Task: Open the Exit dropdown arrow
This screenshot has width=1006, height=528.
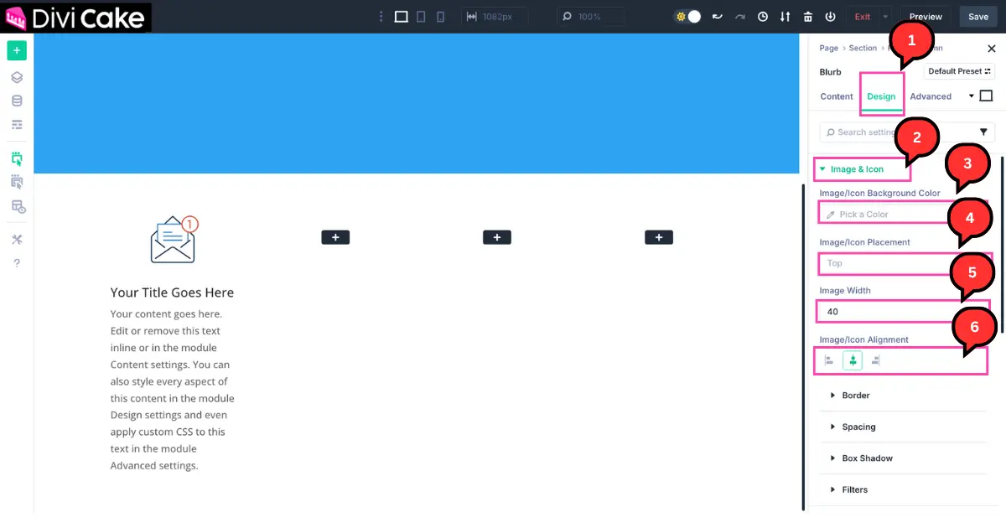Action: 885,17
